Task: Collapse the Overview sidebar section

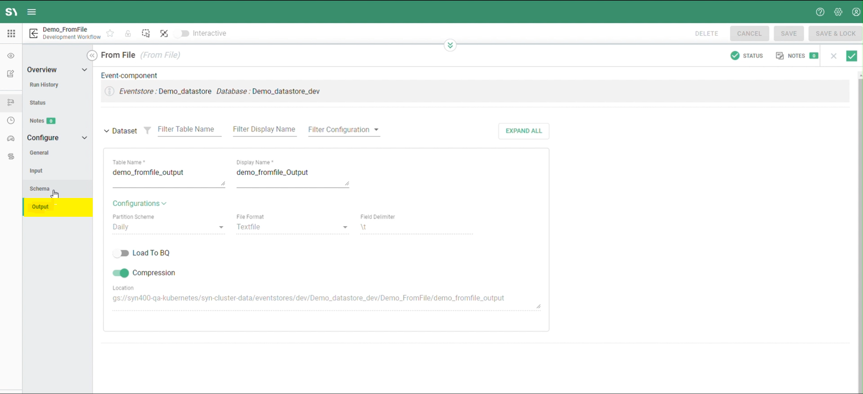Action: pyautogui.click(x=85, y=70)
